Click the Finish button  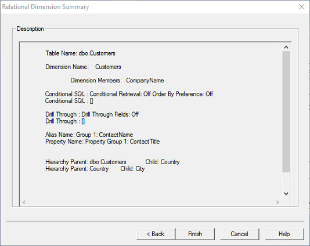point(195,234)
